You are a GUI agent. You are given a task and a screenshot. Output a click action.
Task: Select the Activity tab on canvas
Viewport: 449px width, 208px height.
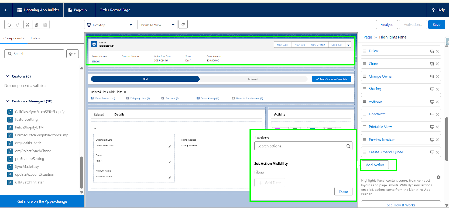point(280,114)
